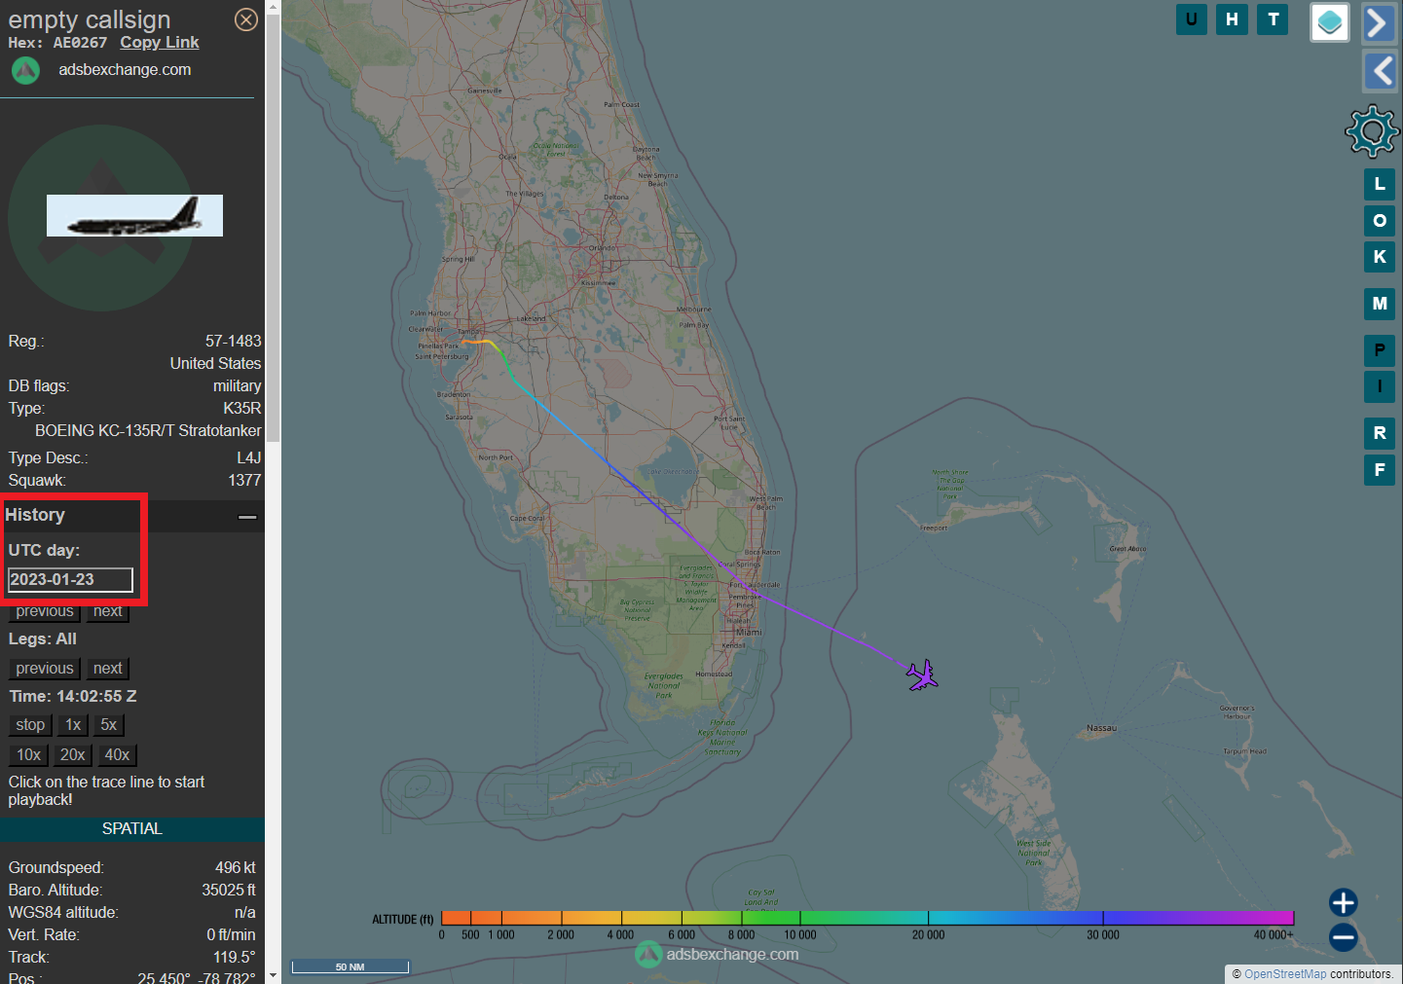Click the SPATIAL section header
1403x984 pixels.
[132, 829]
